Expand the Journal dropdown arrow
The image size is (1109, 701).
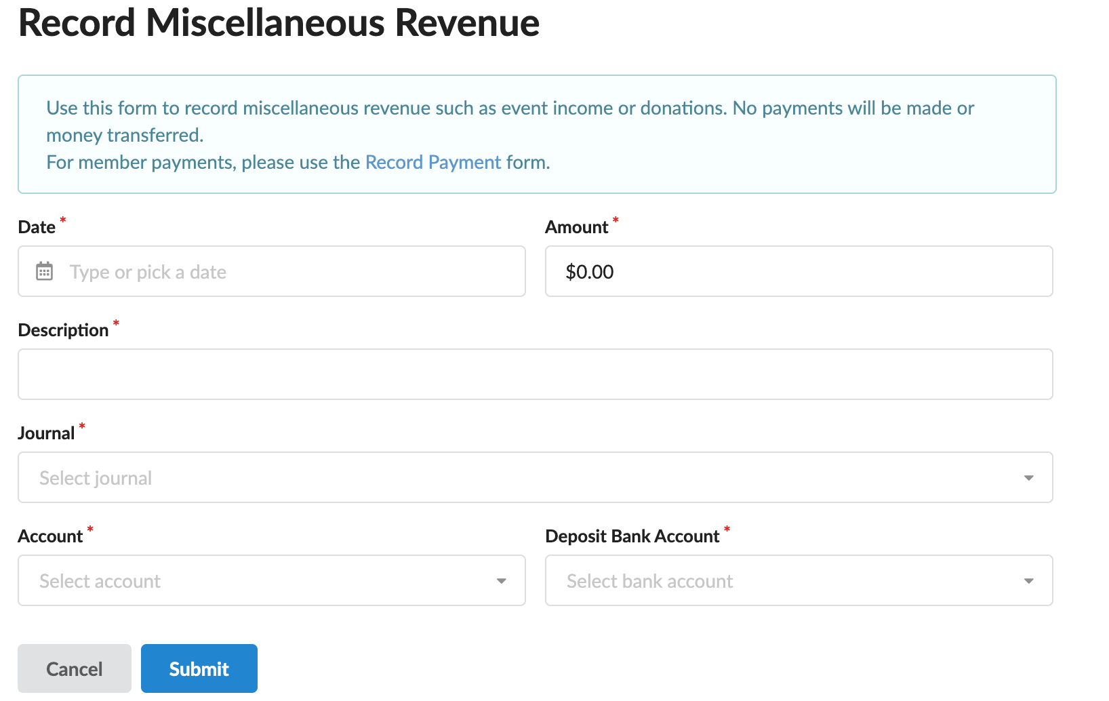pyautogui.click(x=1028, y=478)
